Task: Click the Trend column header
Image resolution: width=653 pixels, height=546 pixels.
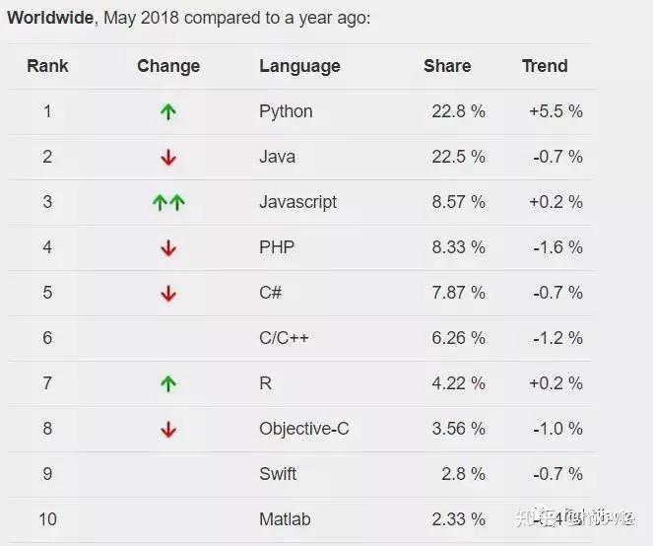Action: 545,66
